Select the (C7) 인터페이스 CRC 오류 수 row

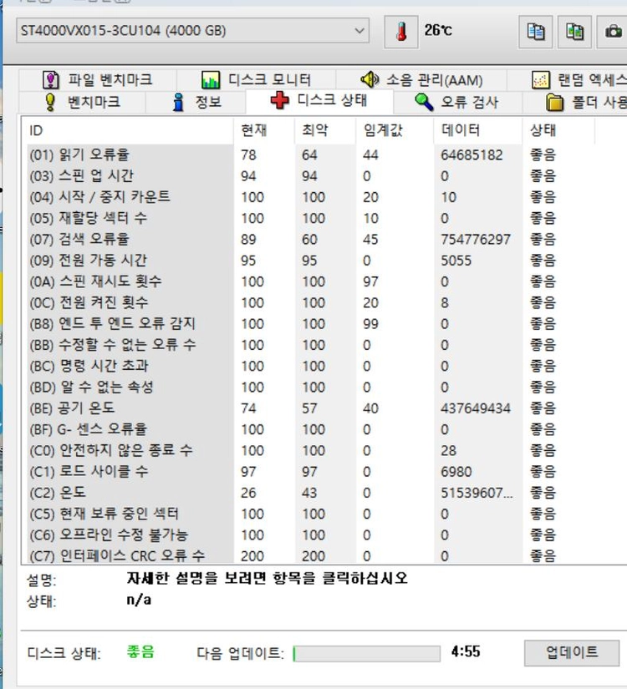point(311,555)
